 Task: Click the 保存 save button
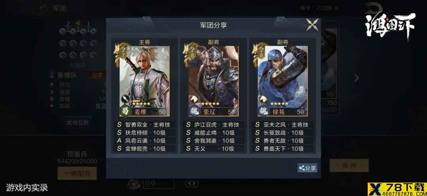click(x=349, y=165)
